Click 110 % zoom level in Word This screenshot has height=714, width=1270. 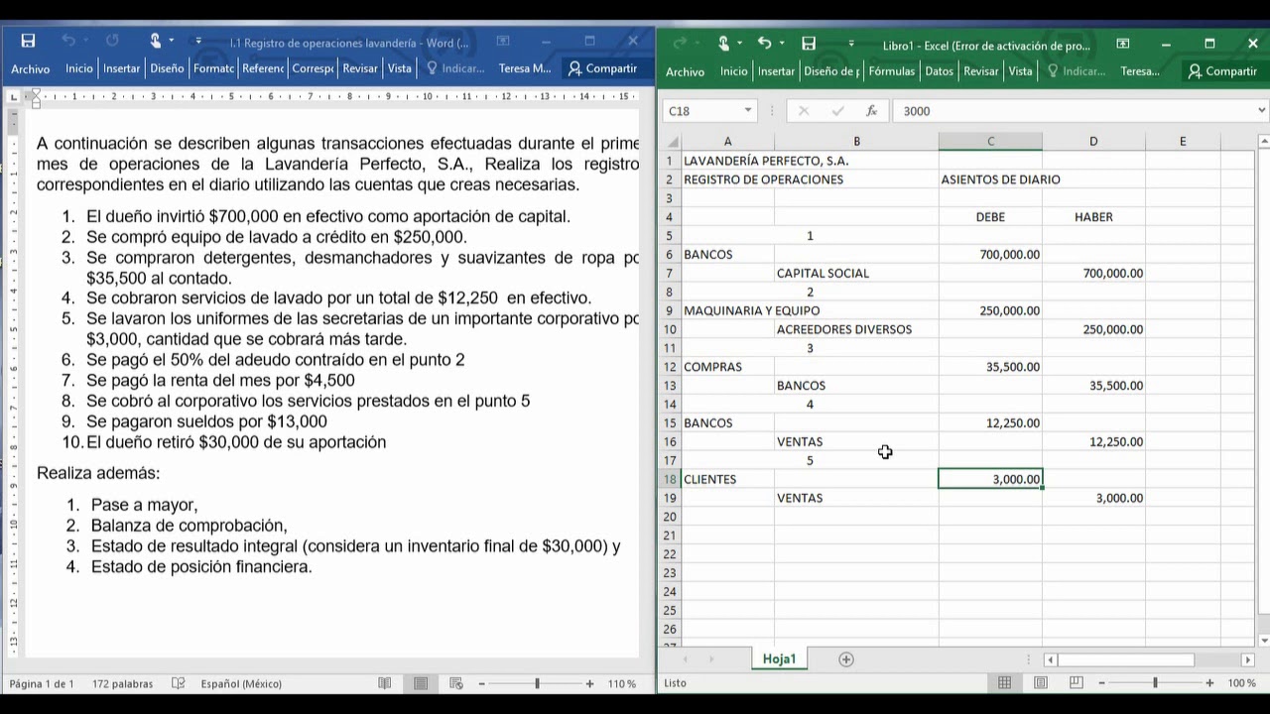point(621,684)
